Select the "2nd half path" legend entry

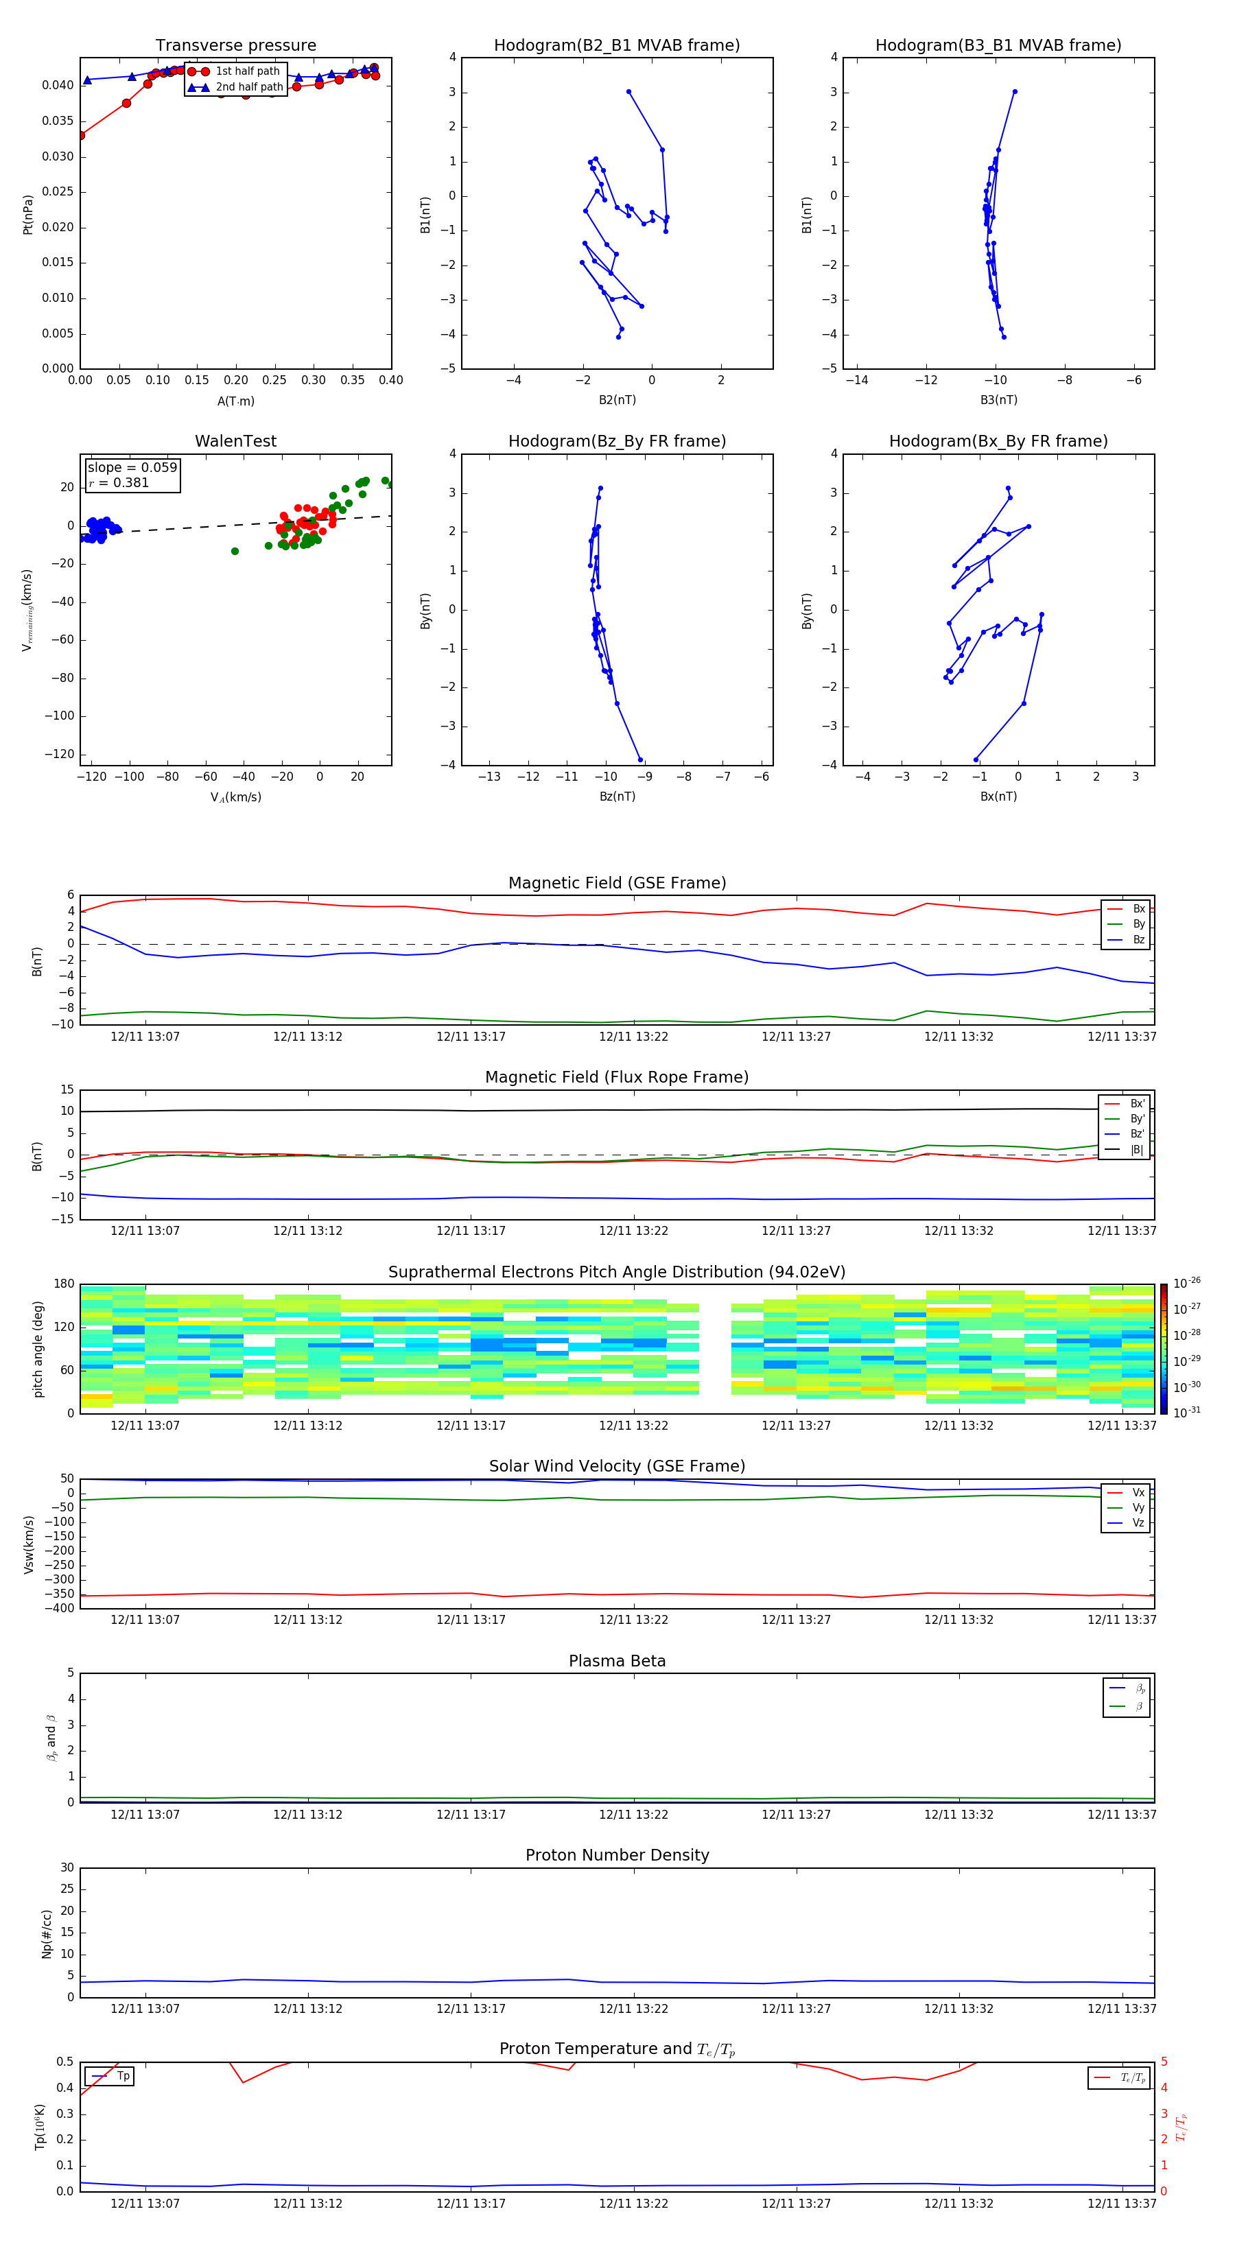tap(235, 87)
